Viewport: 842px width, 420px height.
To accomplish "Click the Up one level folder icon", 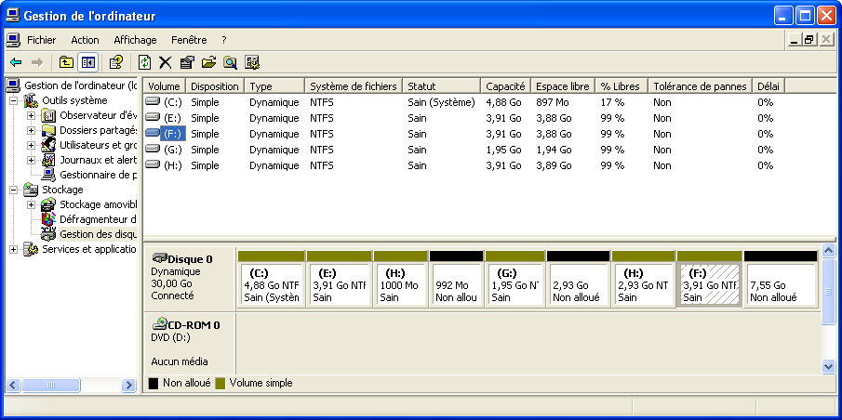I will pyautogui.click(x=66, y=63).
